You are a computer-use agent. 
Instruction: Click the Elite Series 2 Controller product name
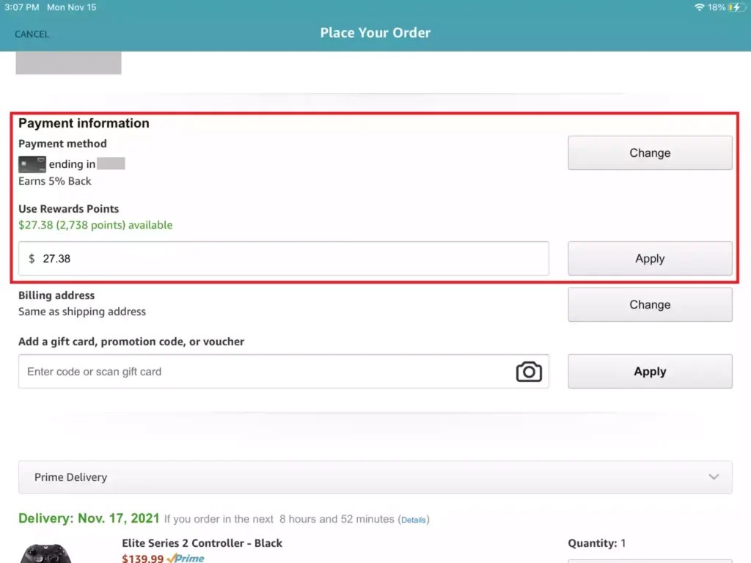pyautogui.click(x=202, y=543)
